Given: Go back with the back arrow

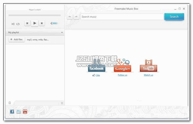Looking at the screenshot, I should [70, 17].
